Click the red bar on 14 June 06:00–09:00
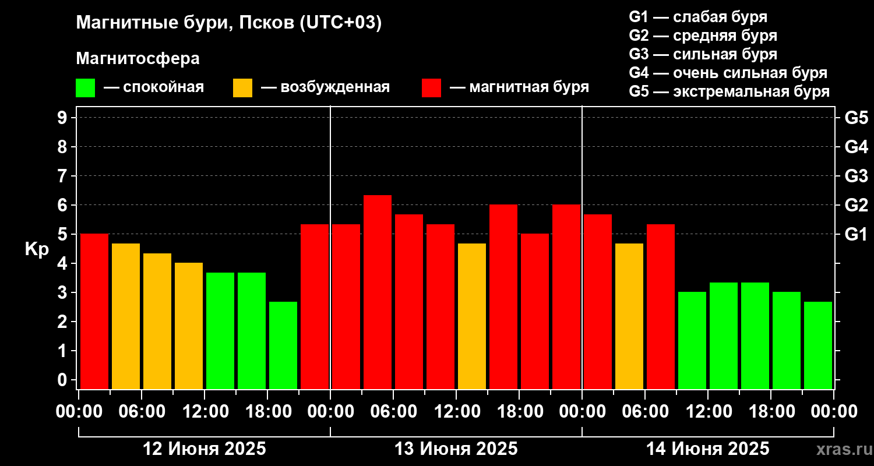Screen dimensions: 874x466 coord(661,306)
